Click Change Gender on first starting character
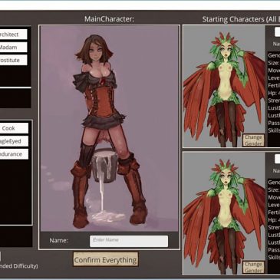This screenshot has height=280, width=280. 253,140
